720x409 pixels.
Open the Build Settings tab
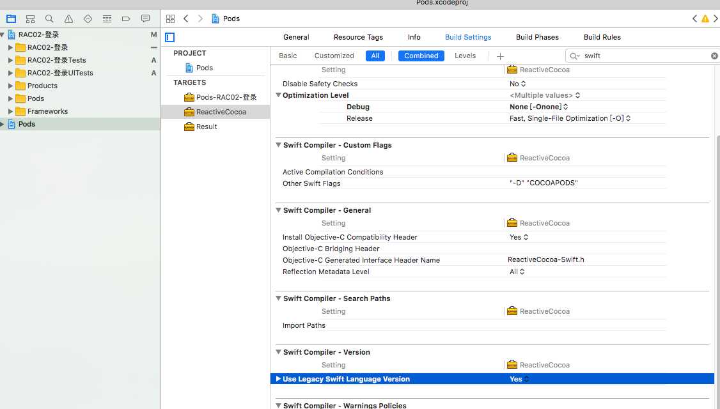(x=468, y=37)
